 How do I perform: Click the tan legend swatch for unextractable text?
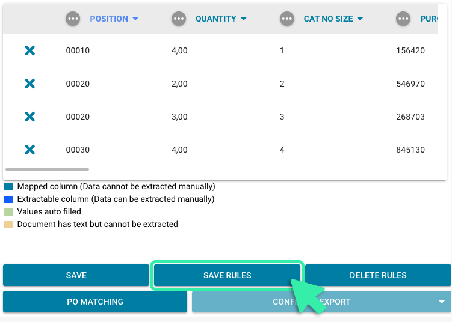click(8, 225)
